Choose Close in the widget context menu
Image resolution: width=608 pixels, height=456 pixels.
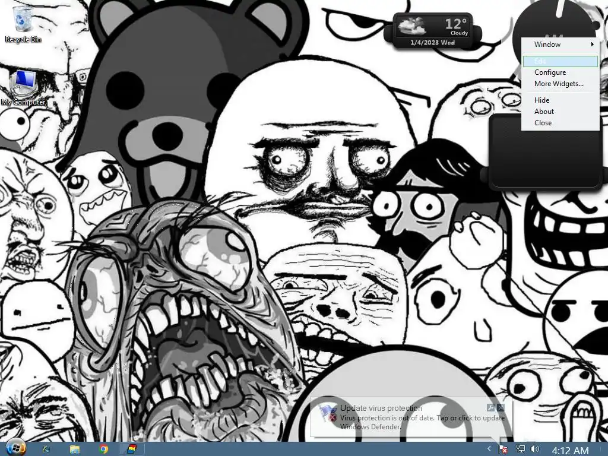point(560,122)
